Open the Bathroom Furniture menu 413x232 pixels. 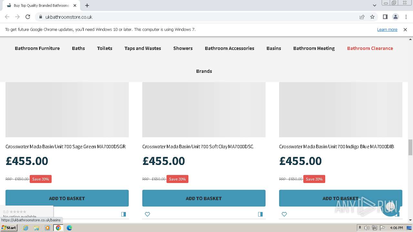(37, 48)
